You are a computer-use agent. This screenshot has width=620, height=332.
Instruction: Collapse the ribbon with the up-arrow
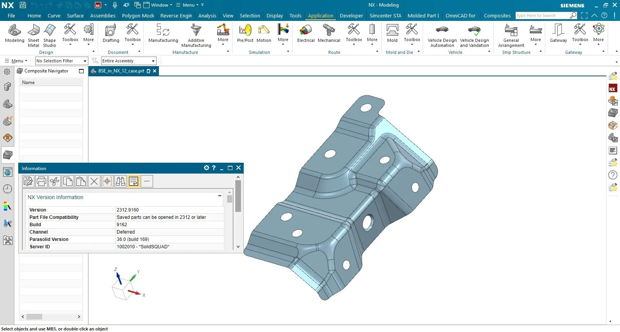[594, 15]
